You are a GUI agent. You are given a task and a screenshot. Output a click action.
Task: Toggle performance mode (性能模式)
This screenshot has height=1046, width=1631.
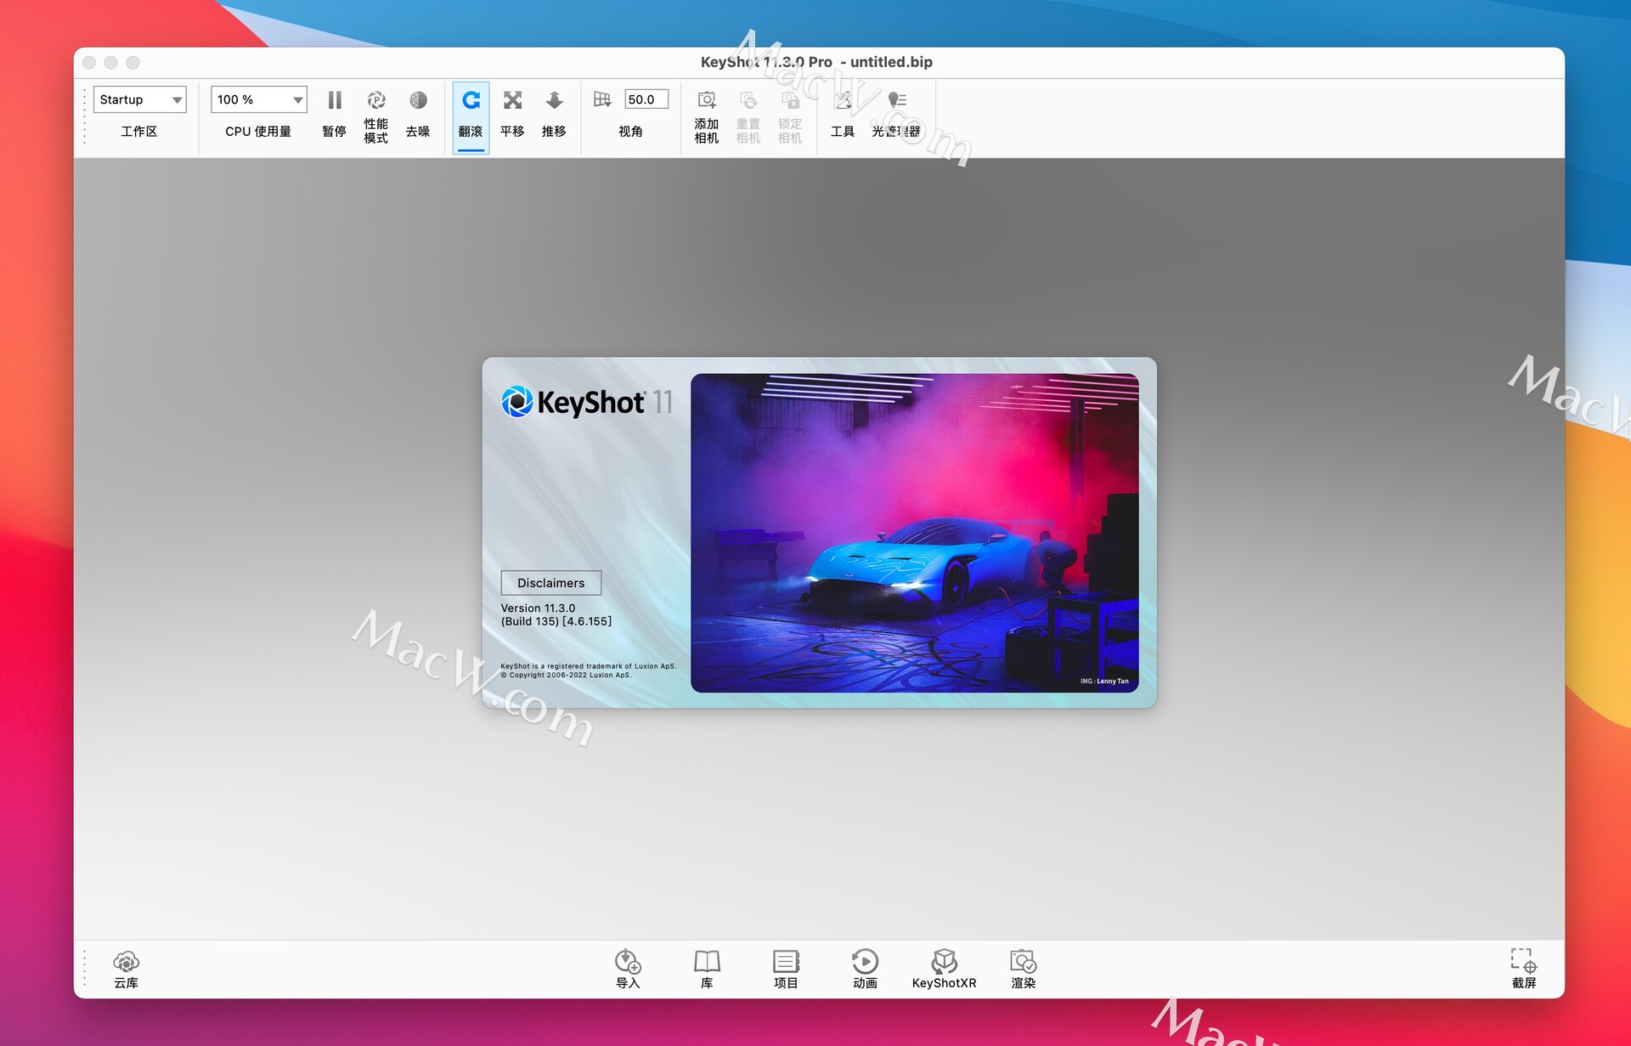tap(376, 116)
